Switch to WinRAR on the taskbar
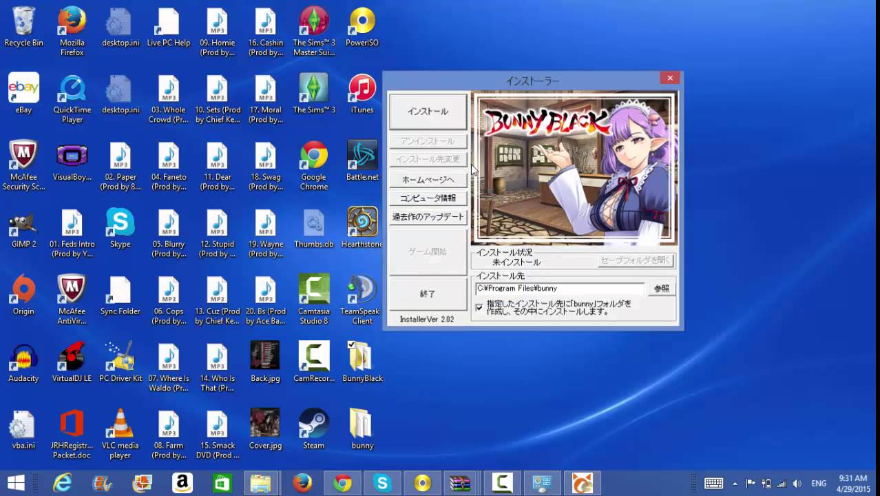Viewport: 880px width, 496px height. click(x=459, y=483)
